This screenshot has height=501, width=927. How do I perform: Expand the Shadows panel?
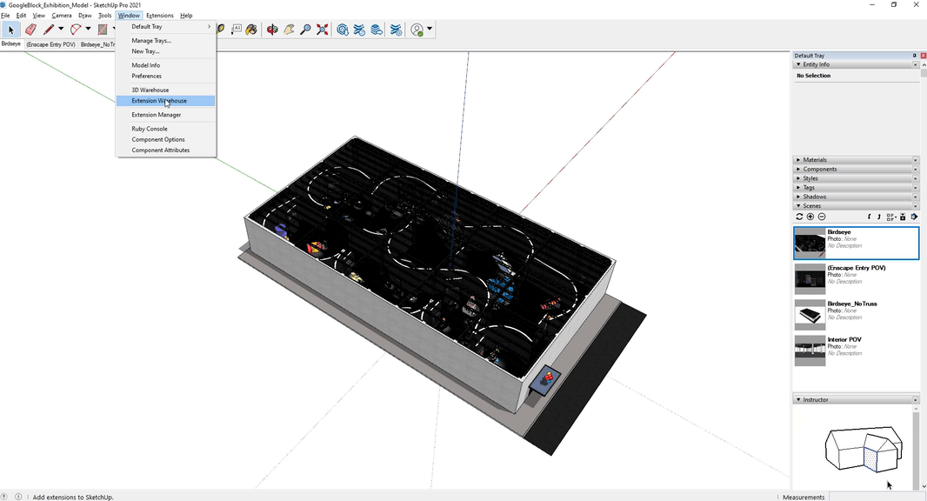point(798,197)
